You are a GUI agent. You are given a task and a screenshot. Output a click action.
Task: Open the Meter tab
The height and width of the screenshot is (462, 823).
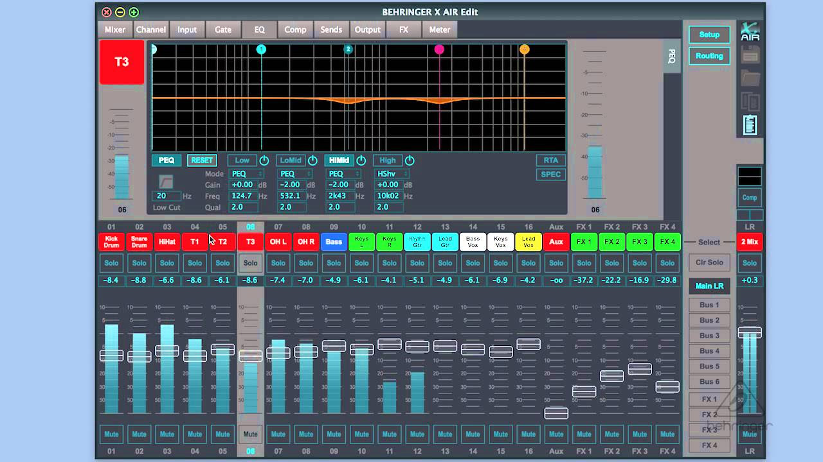coord(439,30)
